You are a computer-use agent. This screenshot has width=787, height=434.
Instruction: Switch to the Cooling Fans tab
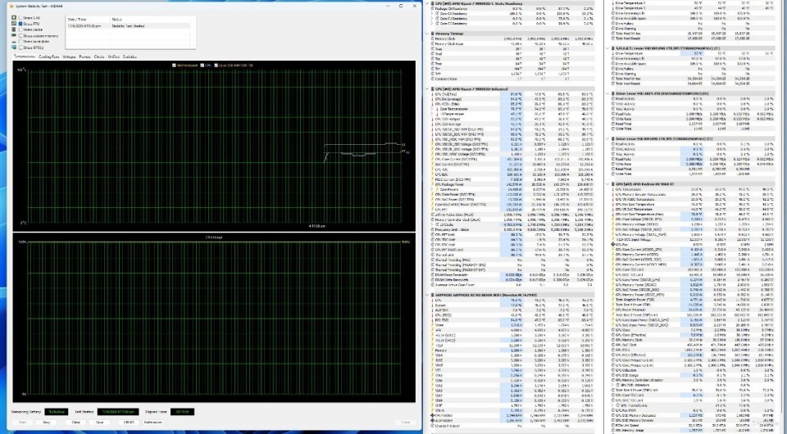pyautogui.click(x=48, y=57)
